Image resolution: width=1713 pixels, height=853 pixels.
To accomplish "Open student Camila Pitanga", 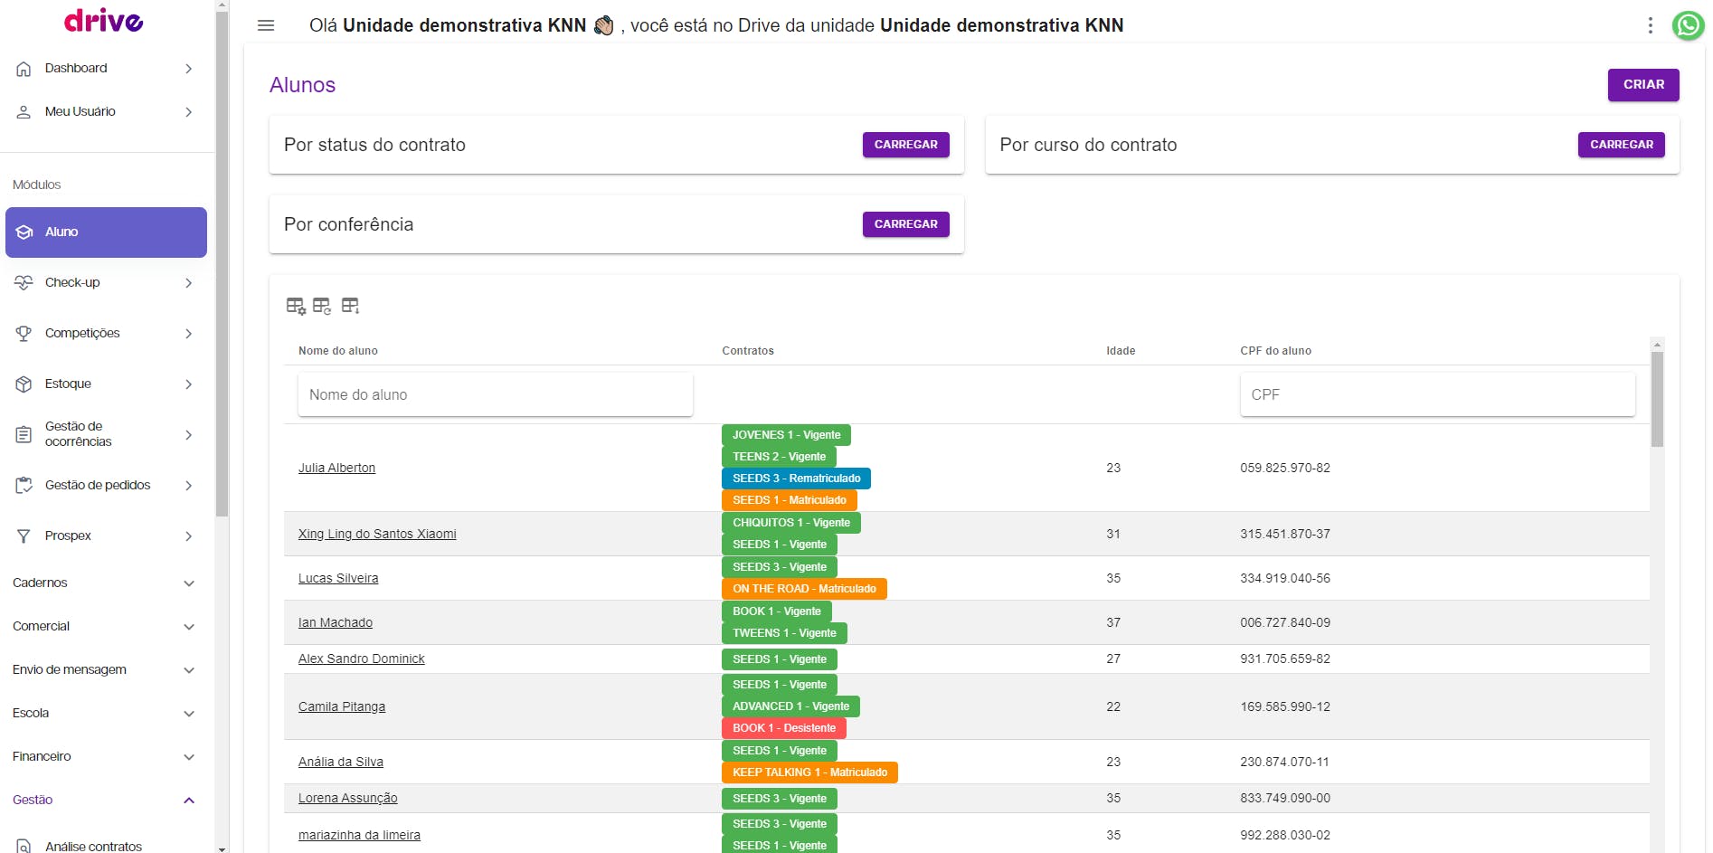I will point(342,707).
